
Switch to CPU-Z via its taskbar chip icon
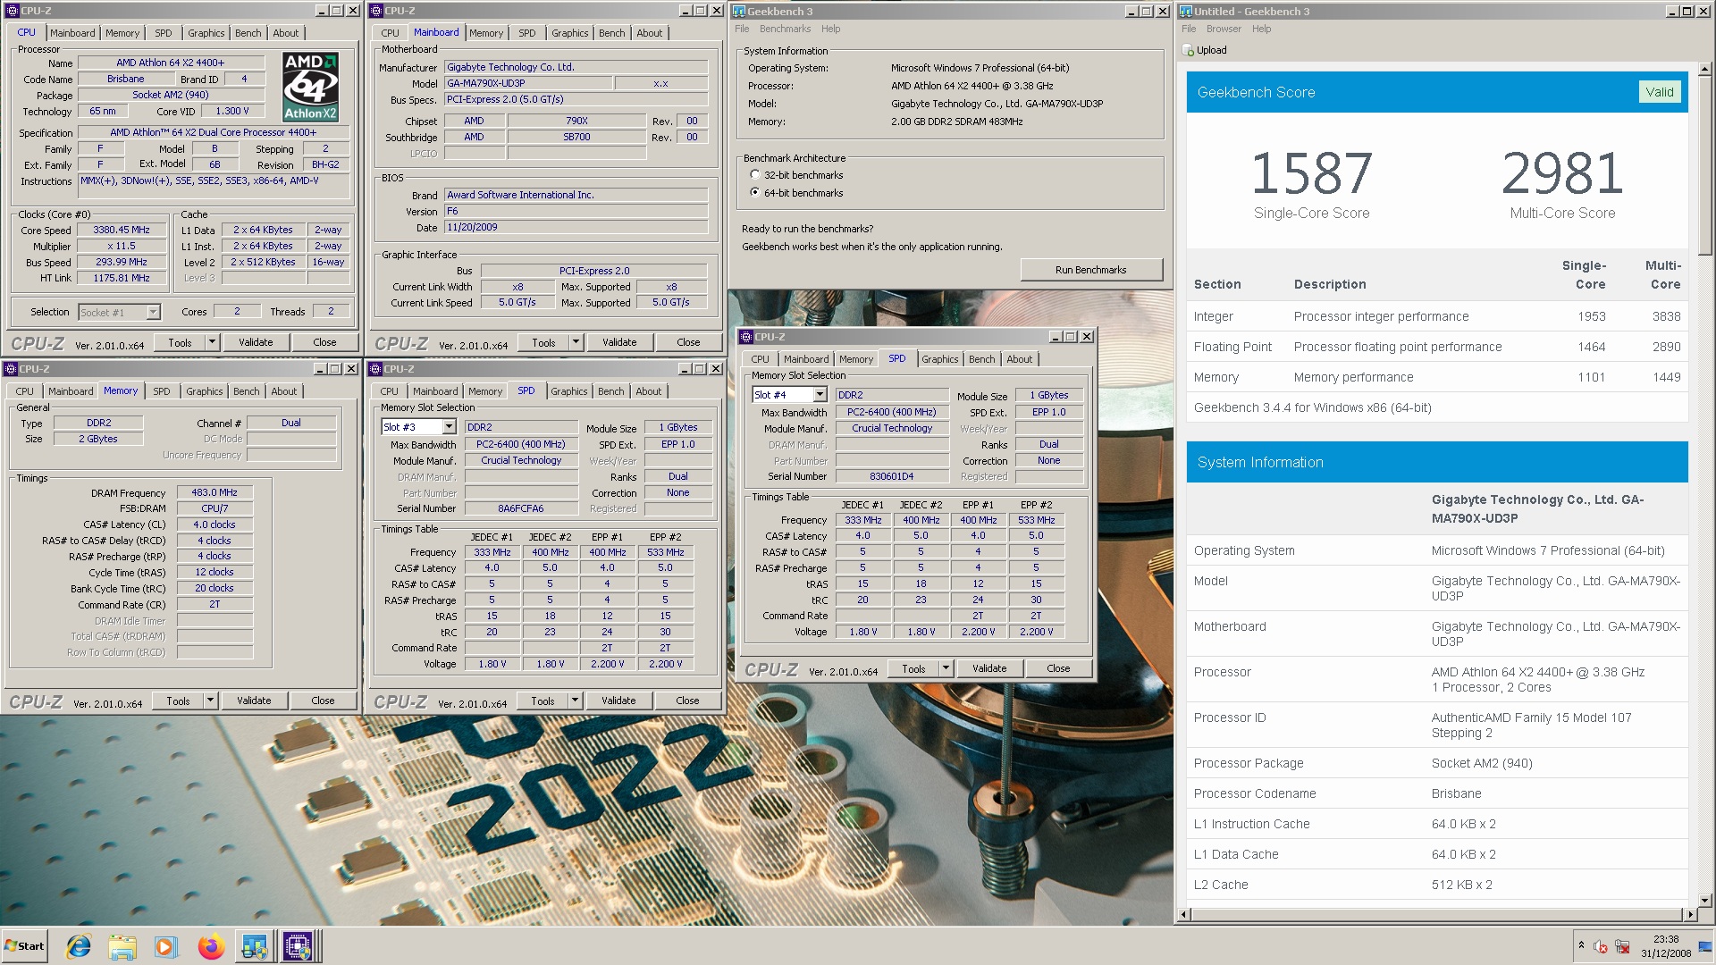pos(298,946)
